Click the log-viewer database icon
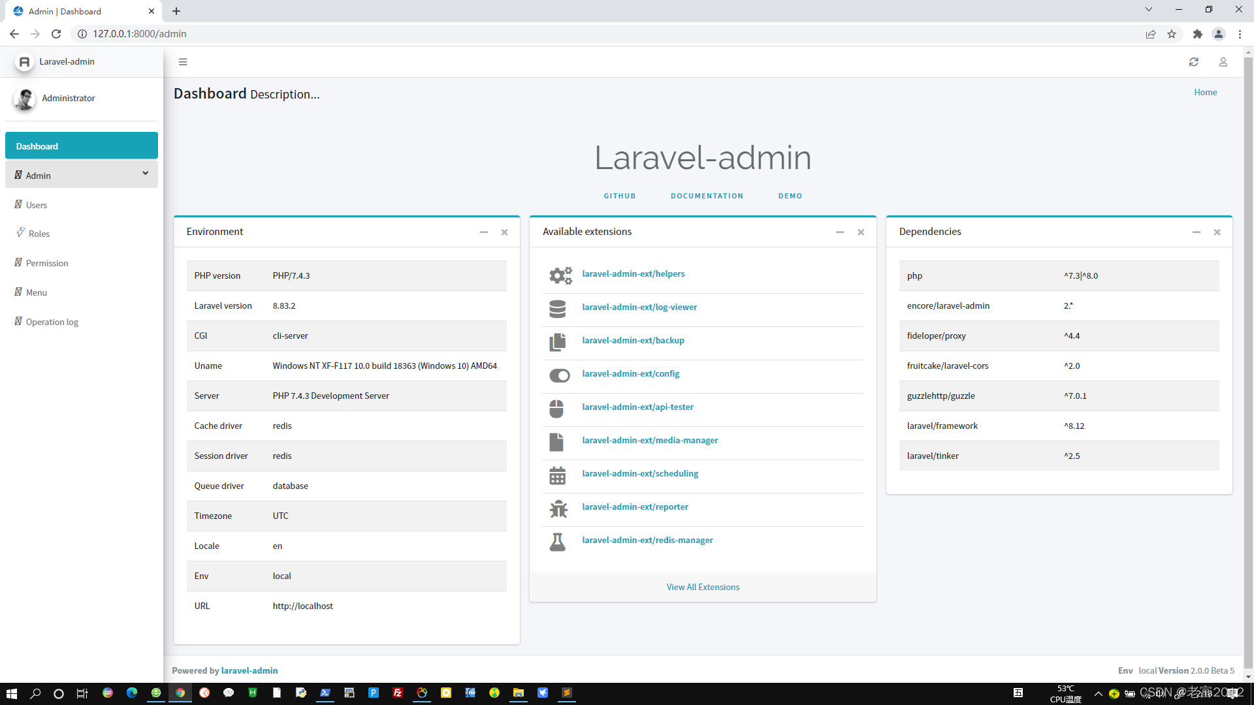1254x705 pixels. (558, 309)
